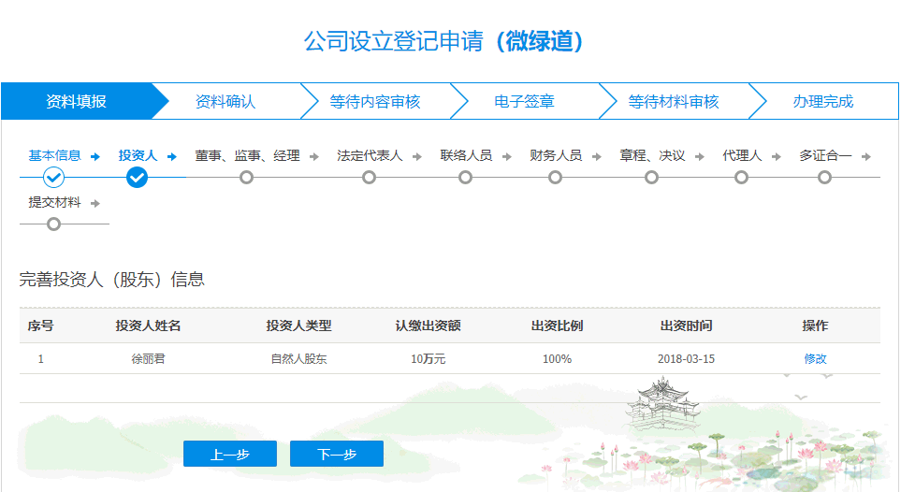Proceed with the 下一步 button
Image resolution: width=901 pixels, height=492 pixels.
[337, 454]
